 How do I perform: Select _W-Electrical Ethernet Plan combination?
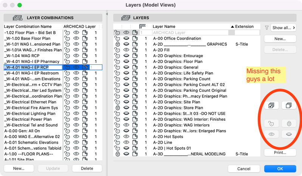[x=30, y=102]
